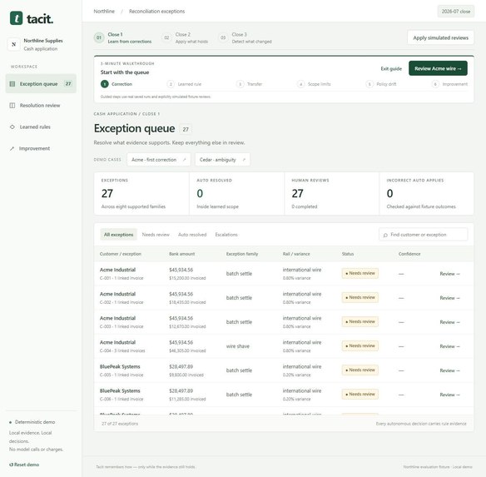
Task: Click the Confidence column header
Action: point(409,254)
